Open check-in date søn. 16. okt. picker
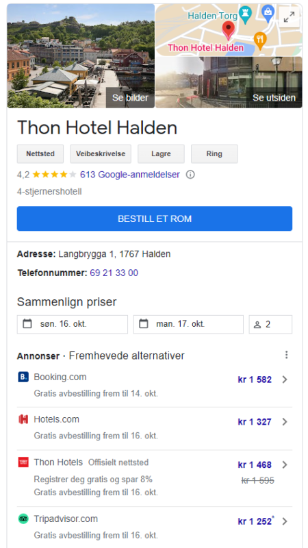This screenshot has width=308, height=548. [x=73, y=324]
